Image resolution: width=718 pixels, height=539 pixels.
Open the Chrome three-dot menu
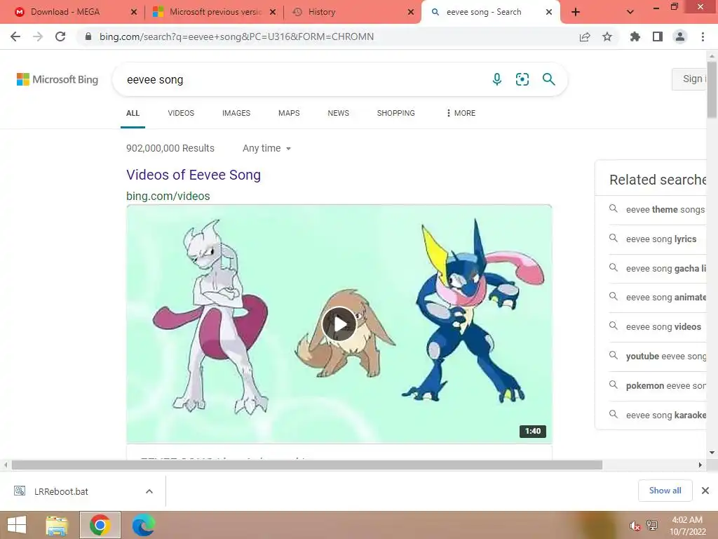pos(703,36)
